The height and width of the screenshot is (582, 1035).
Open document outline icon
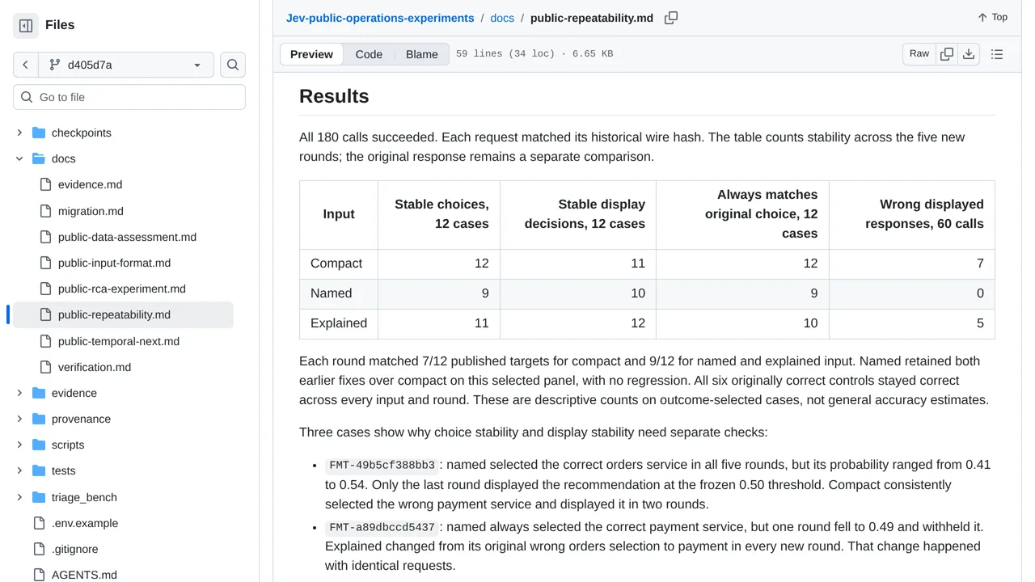997,54
